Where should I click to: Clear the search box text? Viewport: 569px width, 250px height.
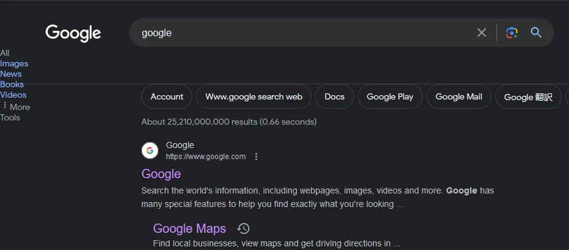[x=482, y=33]
